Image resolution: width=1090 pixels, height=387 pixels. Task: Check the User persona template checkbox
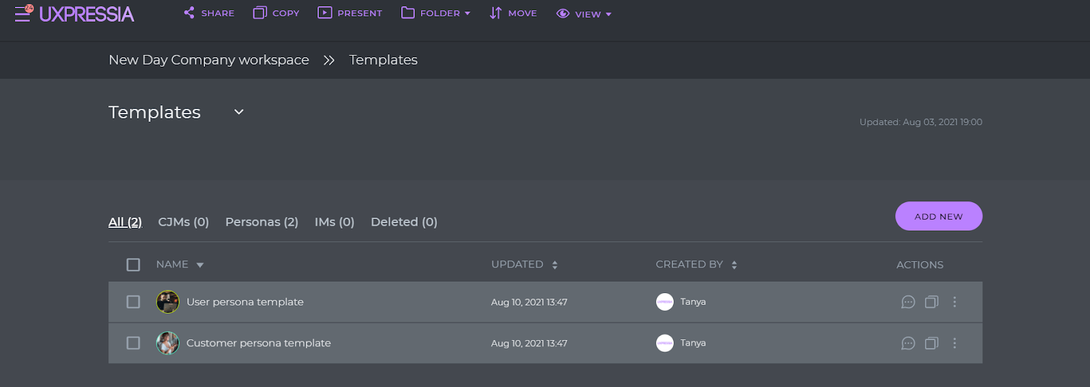tap(134, 302)
